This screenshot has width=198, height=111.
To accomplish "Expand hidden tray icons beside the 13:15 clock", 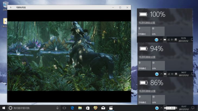I will (x=161, y=40).
